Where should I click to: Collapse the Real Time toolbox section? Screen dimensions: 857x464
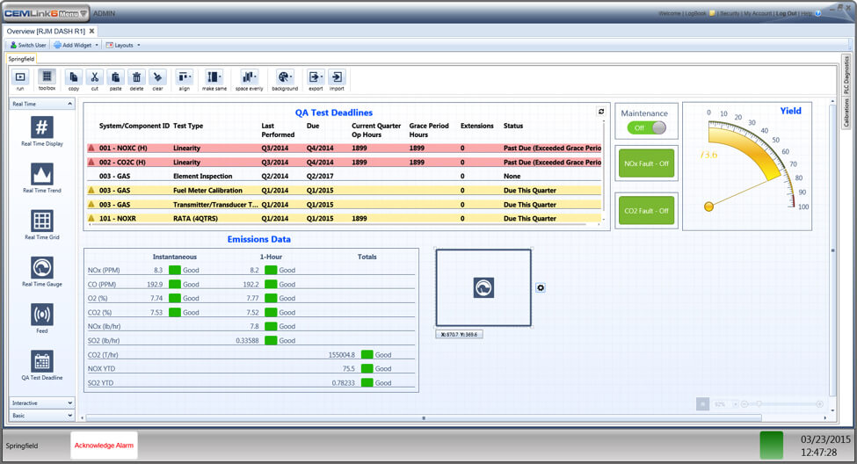pos(69,104)
